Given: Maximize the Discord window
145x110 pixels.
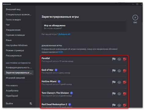Looking at the screenshot, I should pos(137,4).
